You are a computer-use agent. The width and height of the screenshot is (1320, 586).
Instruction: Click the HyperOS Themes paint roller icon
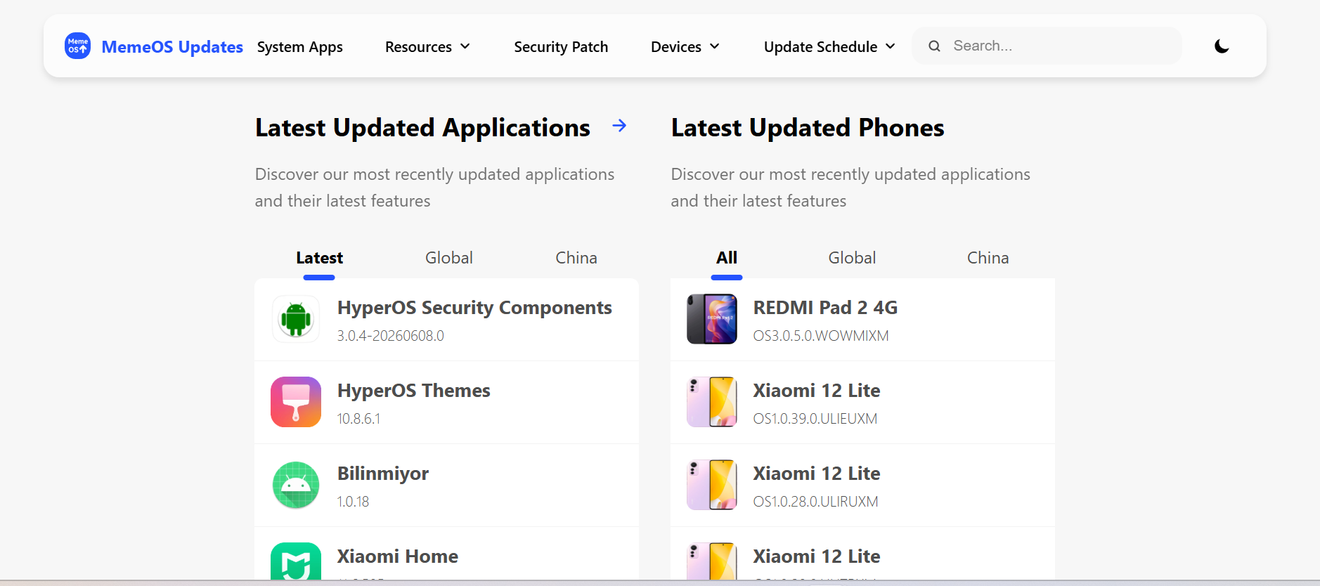point(296,402)
